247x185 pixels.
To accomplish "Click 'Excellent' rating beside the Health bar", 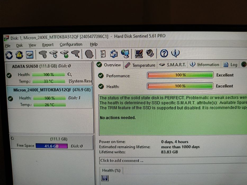I will pyautogui.click(x=224, y=86).
